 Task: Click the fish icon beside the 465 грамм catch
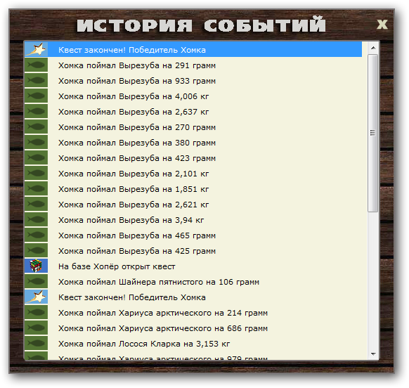tap(37, 235)
